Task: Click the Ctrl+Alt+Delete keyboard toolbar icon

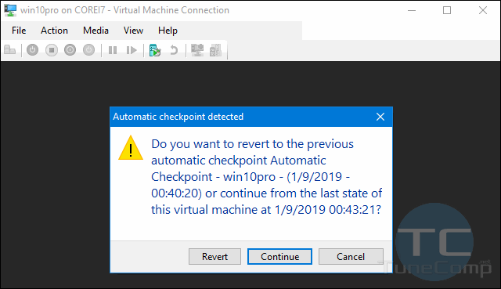Action: point(10,50)
